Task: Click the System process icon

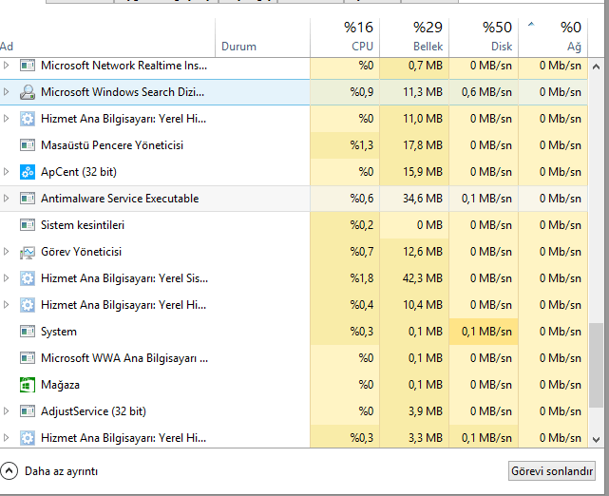Action: pos(28,332)
